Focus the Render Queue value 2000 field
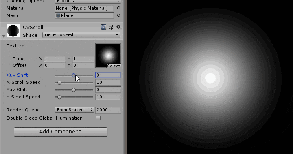The image size is (293, 154). pos(108,110)
